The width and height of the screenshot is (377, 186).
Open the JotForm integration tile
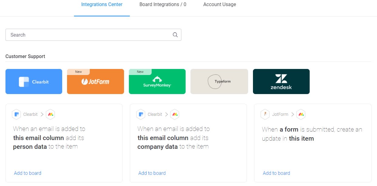tap(96, 81)
